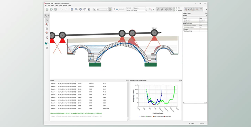Run the analysis with the play button
251x127 pixels.
pos(95,9)
